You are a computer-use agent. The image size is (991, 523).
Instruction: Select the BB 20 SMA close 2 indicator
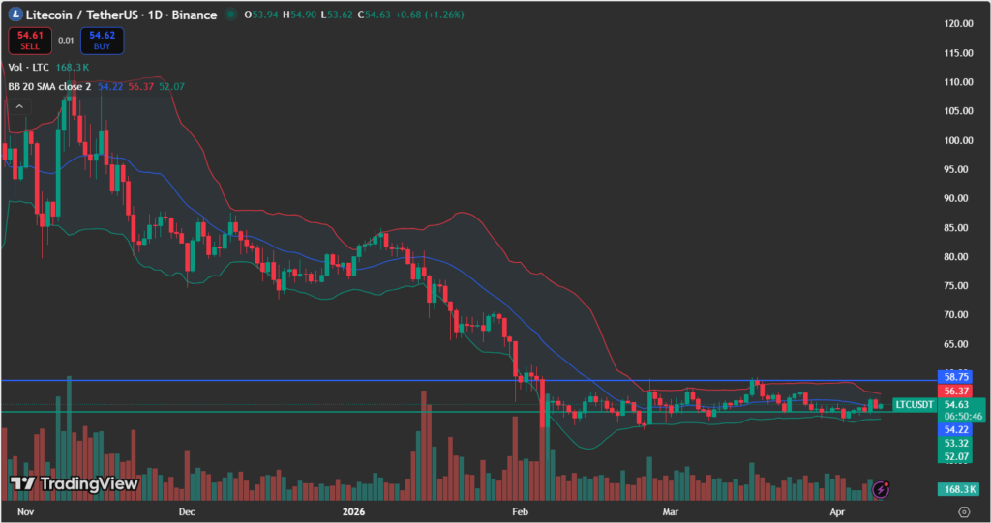[x=49, y=87]
